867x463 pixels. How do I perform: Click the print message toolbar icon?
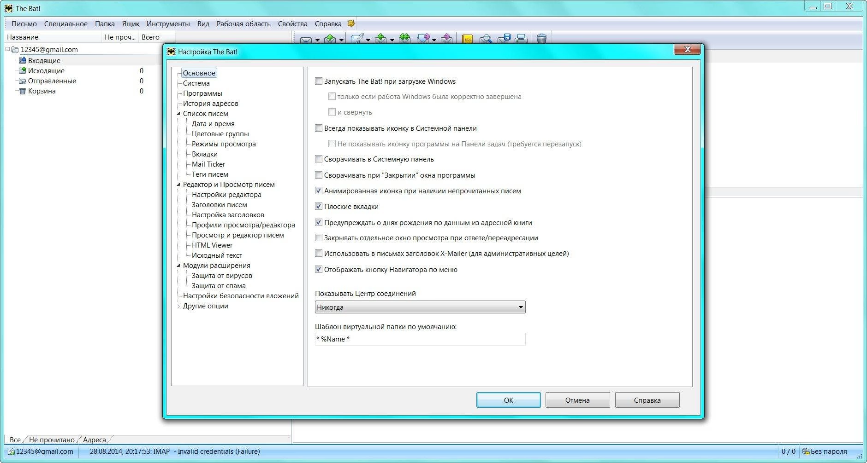521,39
